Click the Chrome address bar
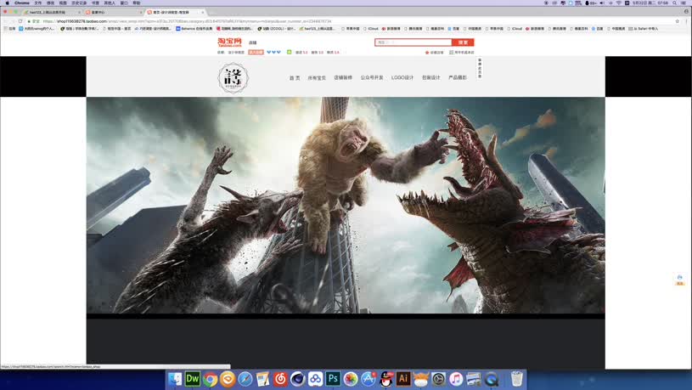 click(x=349, y=21)
